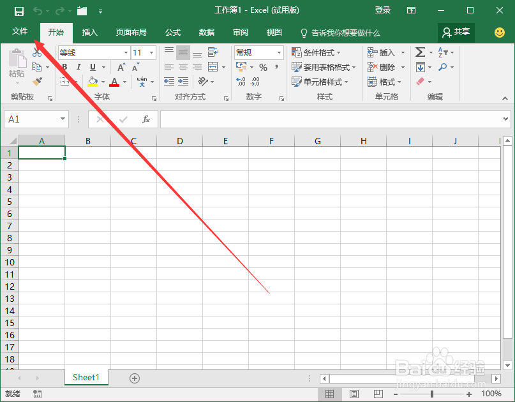The image size is (515, 402).
Task: Select the center alignment icon
Action: 182,66
